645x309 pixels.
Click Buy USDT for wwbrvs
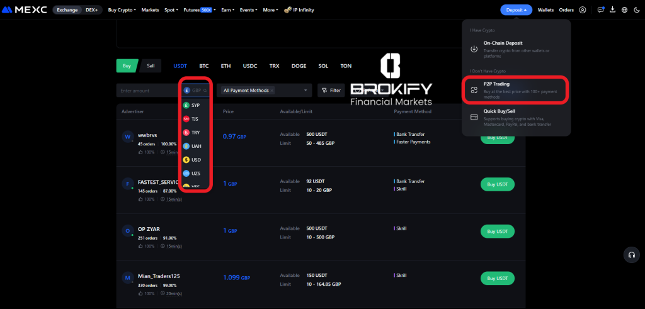(497, 137)
